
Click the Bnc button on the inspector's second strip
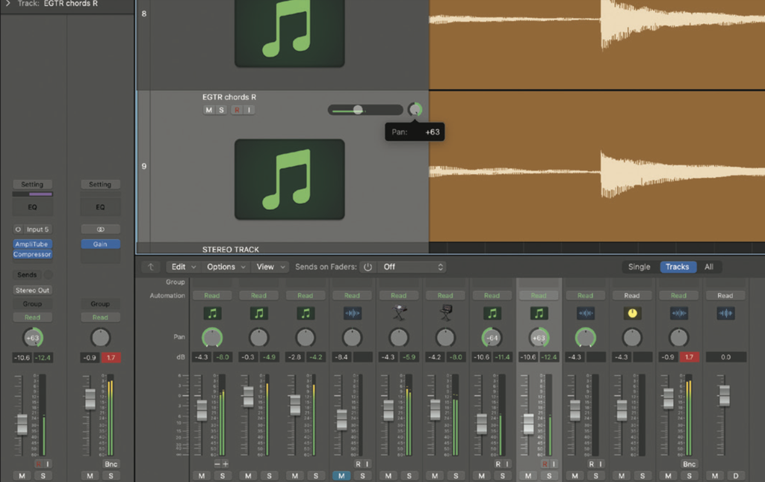(111, 464)
